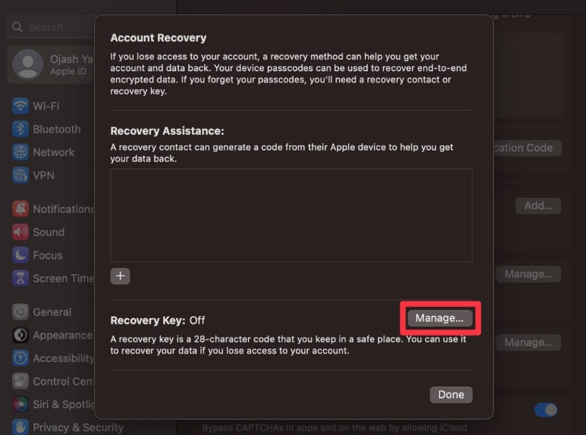
Task: Add a recovery contact with the plus button
Action: pos(120,276)
